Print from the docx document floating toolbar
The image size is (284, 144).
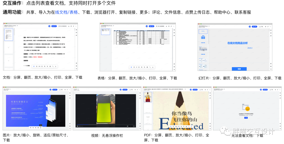[x=50, y=66]
